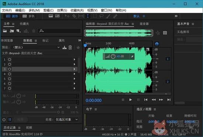Select the Slip tool
The width and height of the screenshot is (203, 137).
click(x=81, y=16)
